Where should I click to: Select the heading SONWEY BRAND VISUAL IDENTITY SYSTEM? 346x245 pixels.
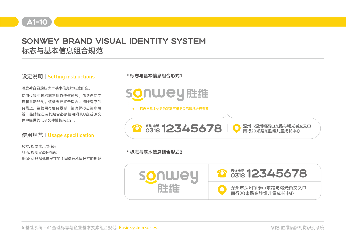[x=114, y=41]
